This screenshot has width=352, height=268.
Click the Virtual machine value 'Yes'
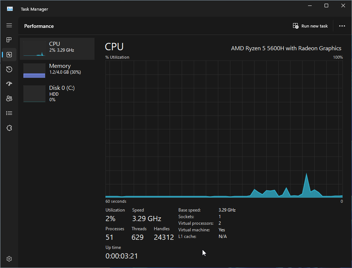222,230
